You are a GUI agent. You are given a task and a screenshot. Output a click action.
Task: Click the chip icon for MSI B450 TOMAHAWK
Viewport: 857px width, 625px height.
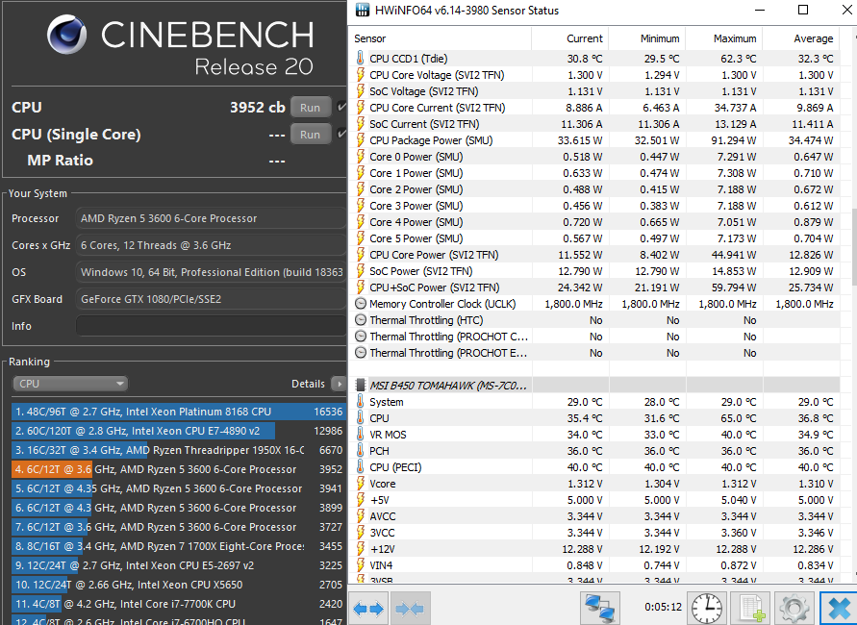(x=360, y=386)
